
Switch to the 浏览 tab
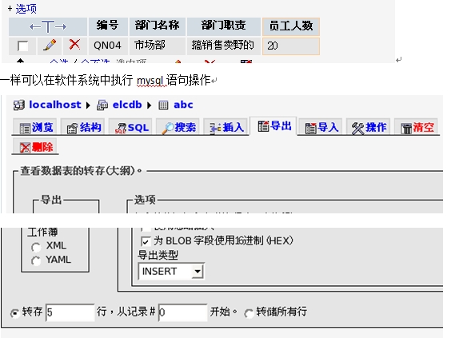36,127
